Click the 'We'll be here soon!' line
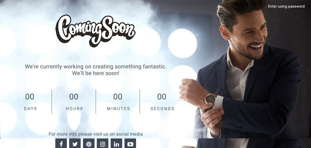 coord(96,73)
